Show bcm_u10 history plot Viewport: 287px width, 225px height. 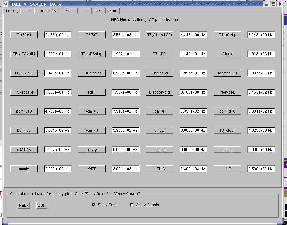(24, 111)
